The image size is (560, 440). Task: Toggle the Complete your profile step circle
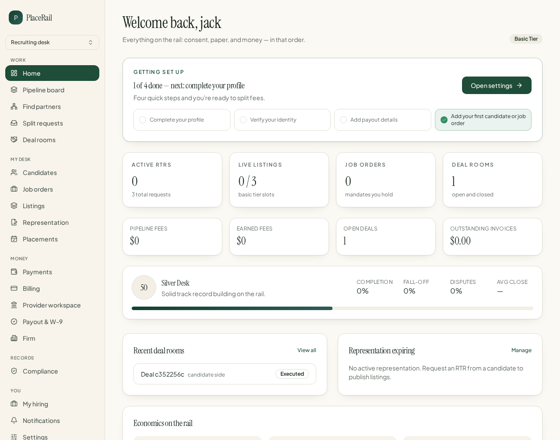click(x=143, y=120)
